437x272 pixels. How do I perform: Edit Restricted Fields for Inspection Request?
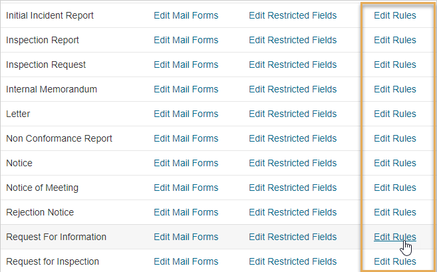(293, 65)
